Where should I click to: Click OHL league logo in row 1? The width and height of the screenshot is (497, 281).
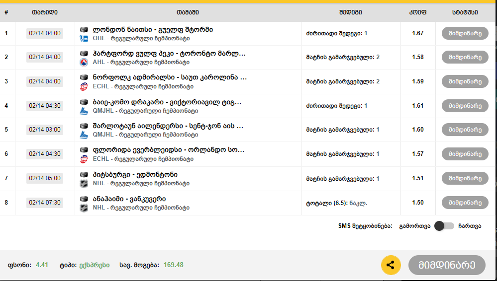click(x=84, y=39)
